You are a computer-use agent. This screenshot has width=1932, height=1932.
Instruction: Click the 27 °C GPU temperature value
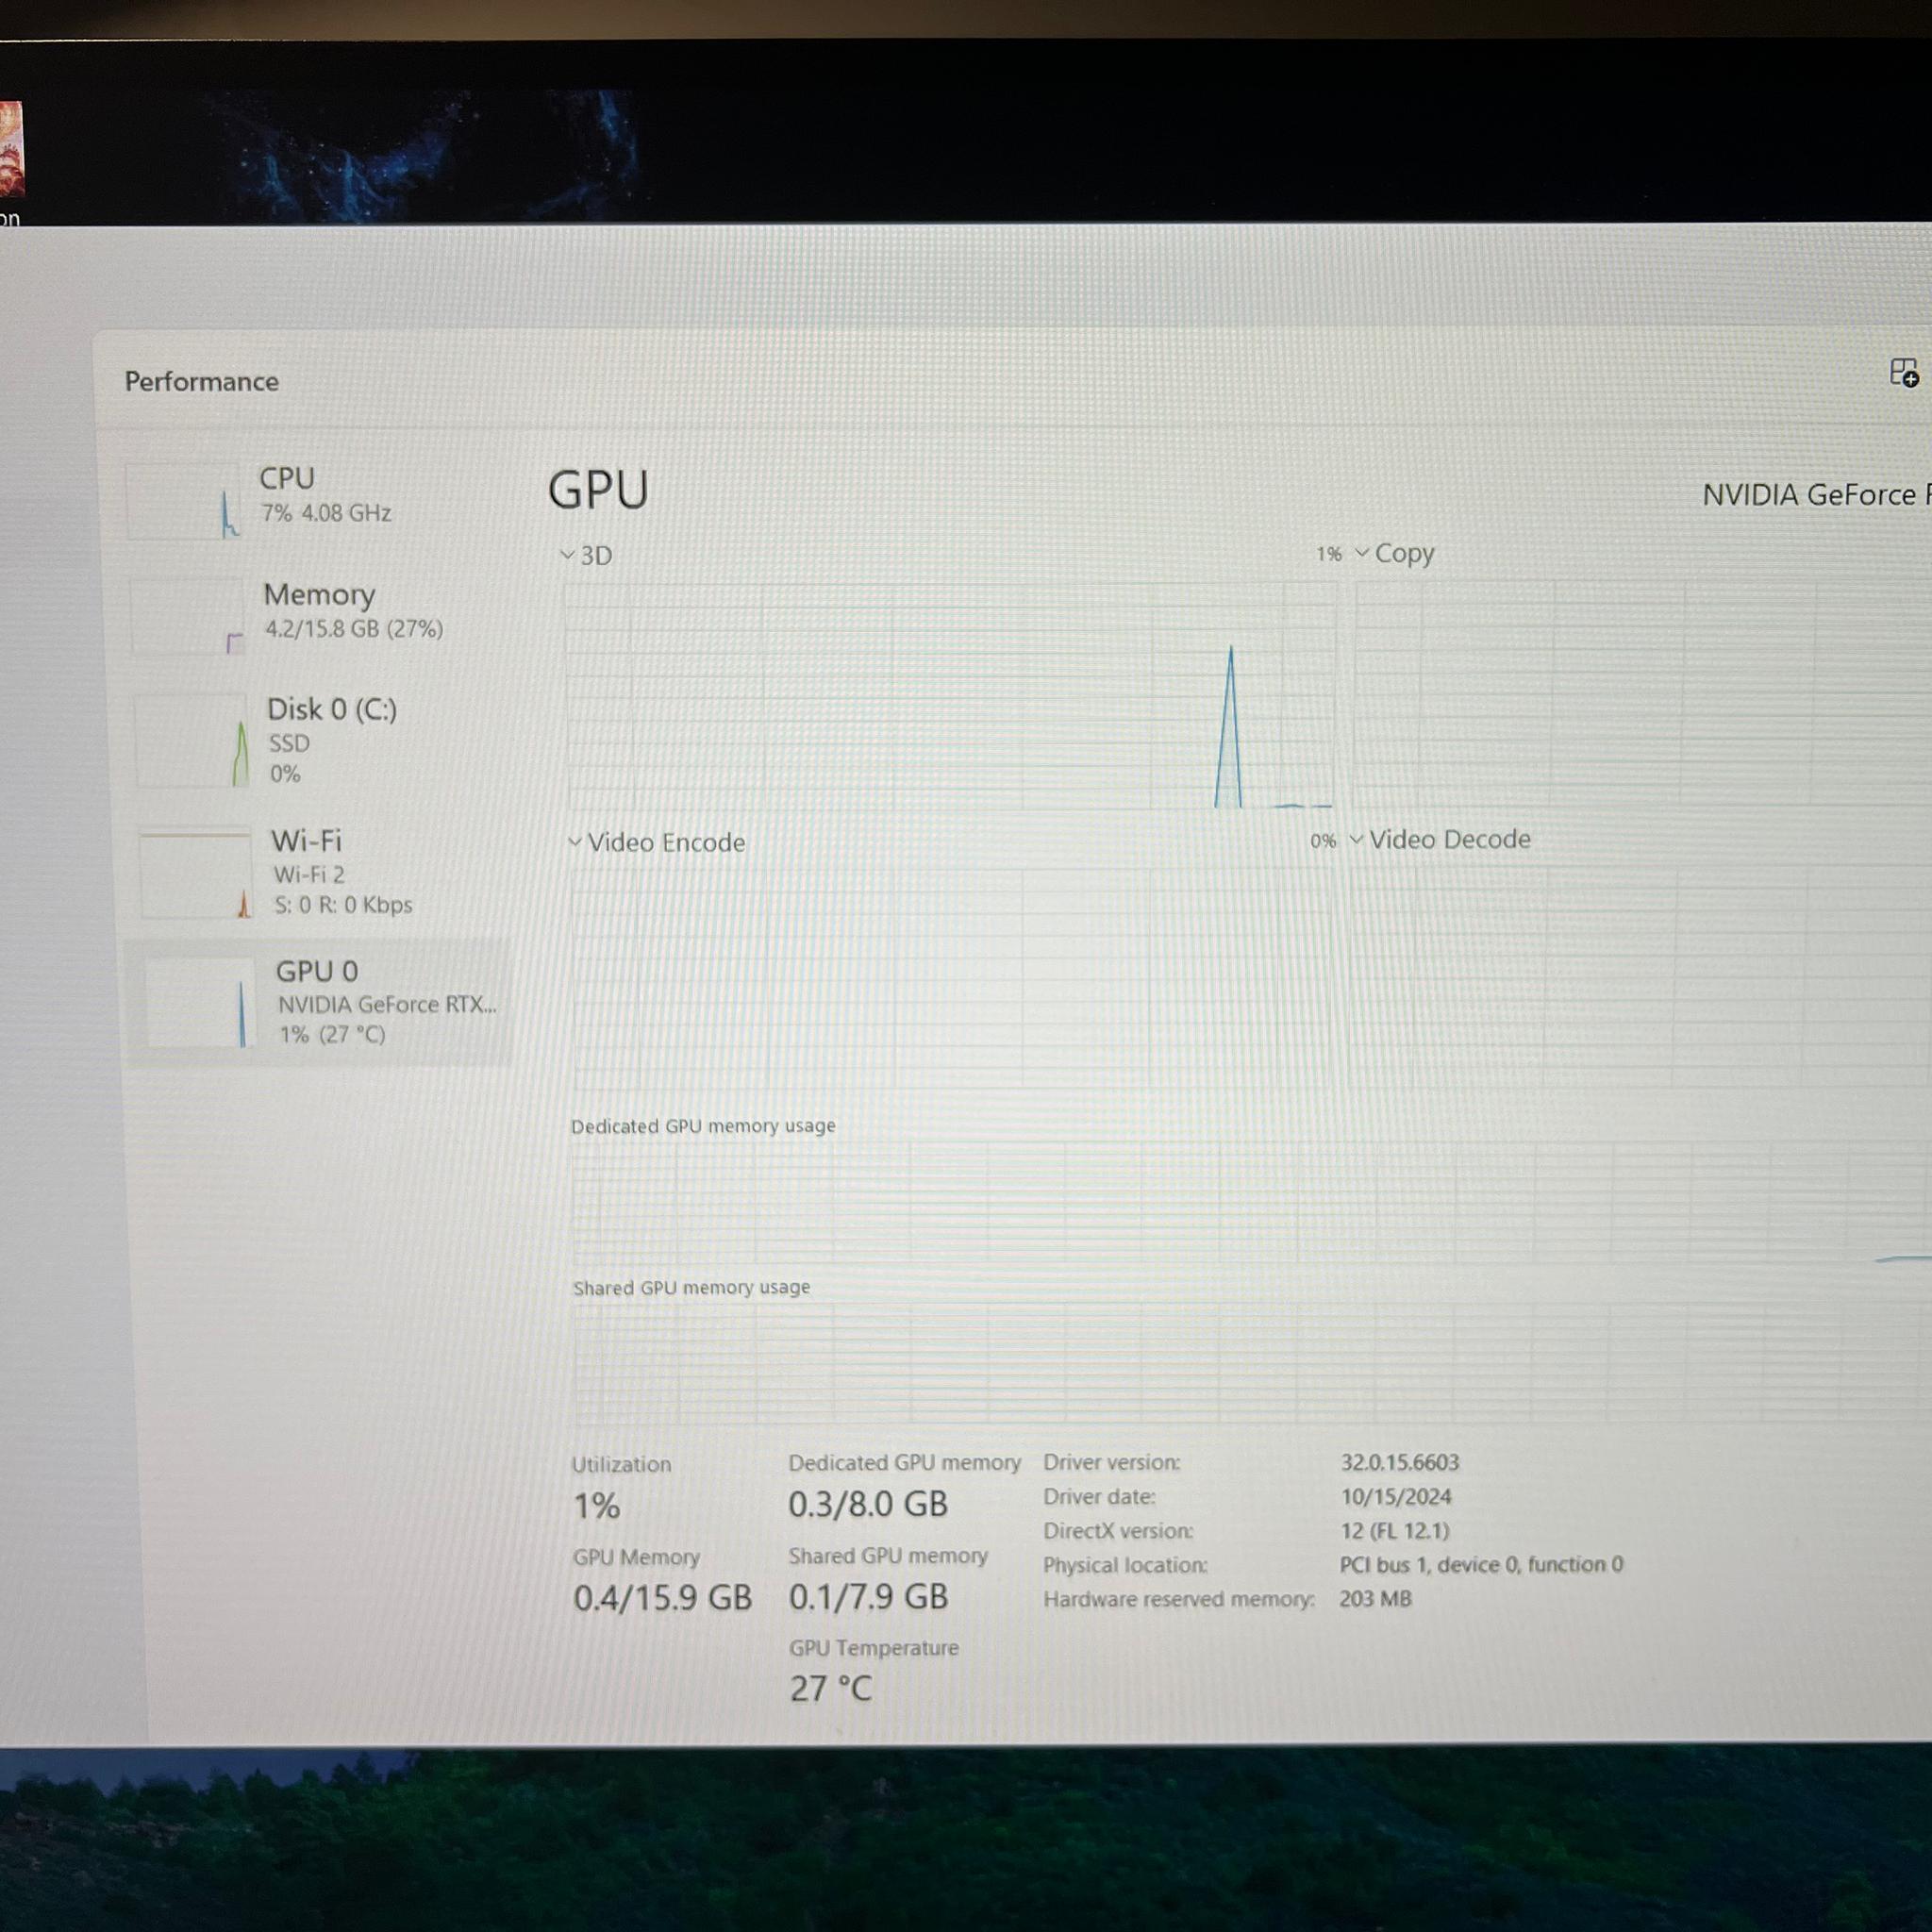coord(831,1688)
